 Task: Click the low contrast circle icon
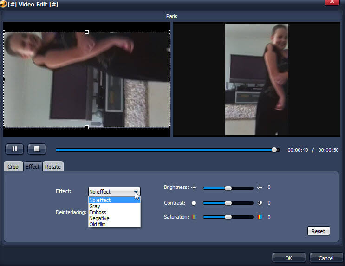194,203
